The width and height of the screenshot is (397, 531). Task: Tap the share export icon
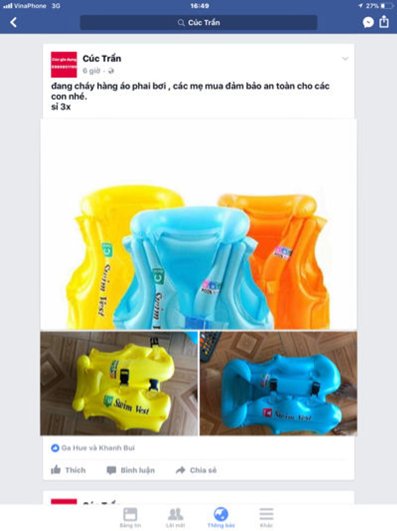pos(384,22)
